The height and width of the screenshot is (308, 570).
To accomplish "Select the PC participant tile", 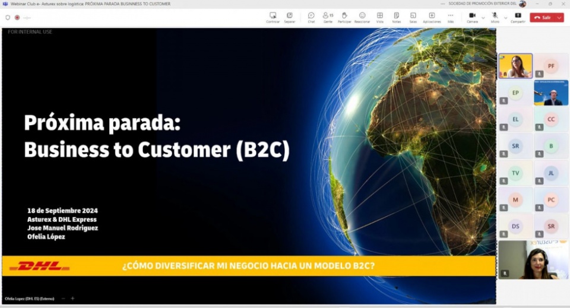I will [x=551, y=199].
